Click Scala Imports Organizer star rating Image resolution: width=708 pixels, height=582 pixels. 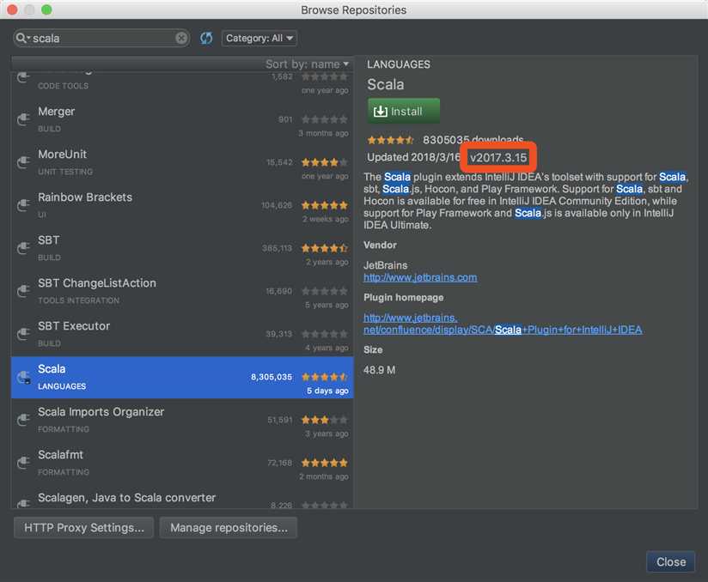(x=325, y=420)
